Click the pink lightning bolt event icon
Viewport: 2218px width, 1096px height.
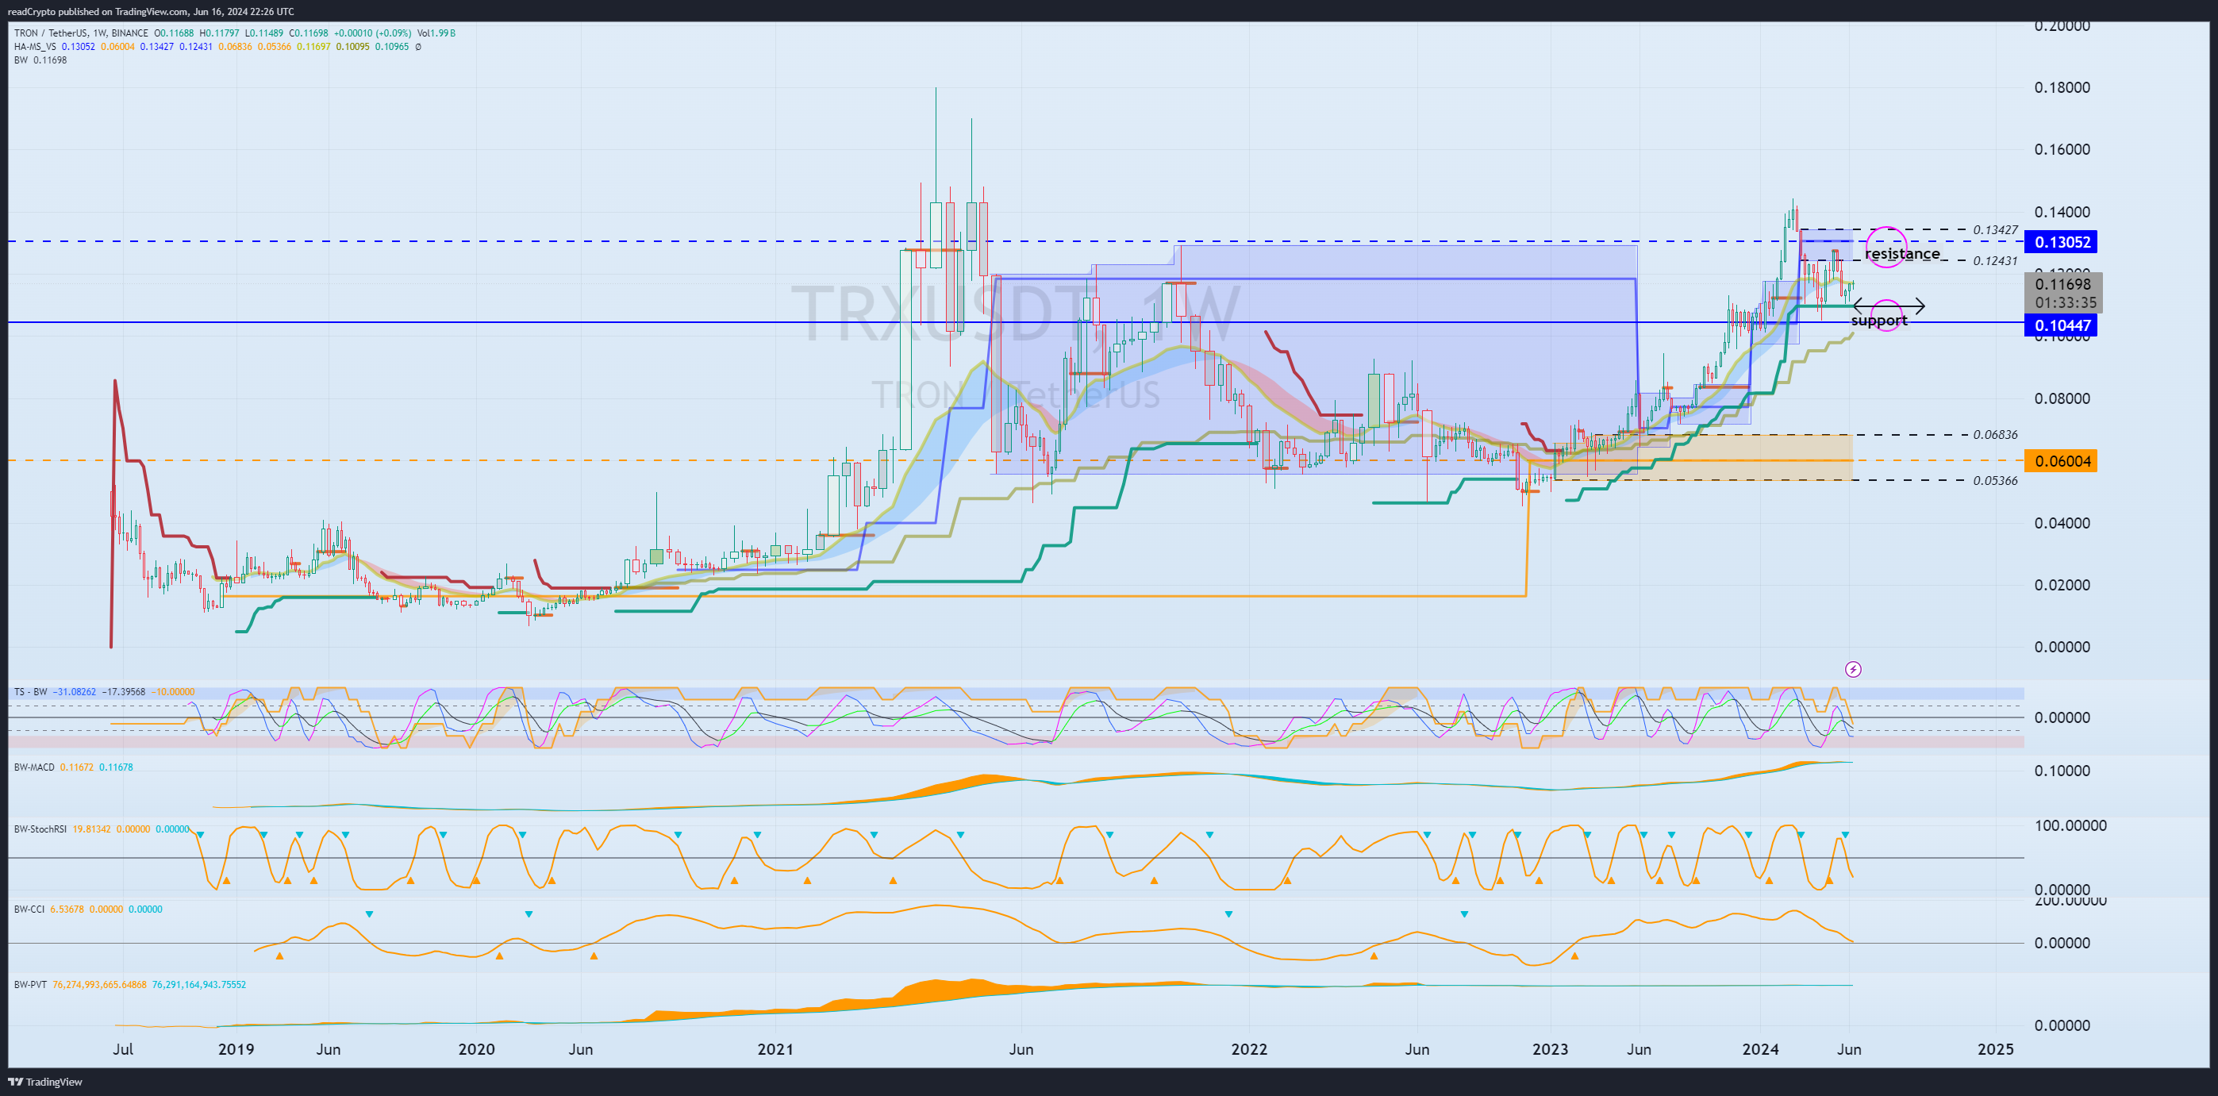click(x=1853, y=669)
